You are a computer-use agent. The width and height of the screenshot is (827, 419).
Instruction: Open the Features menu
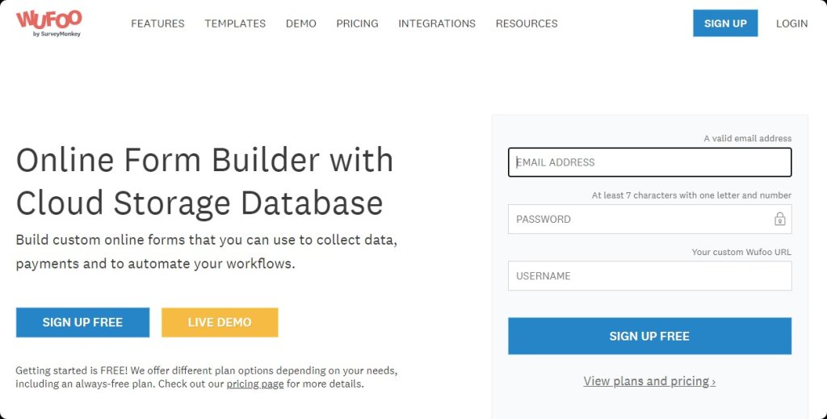[x=157, y=23]
